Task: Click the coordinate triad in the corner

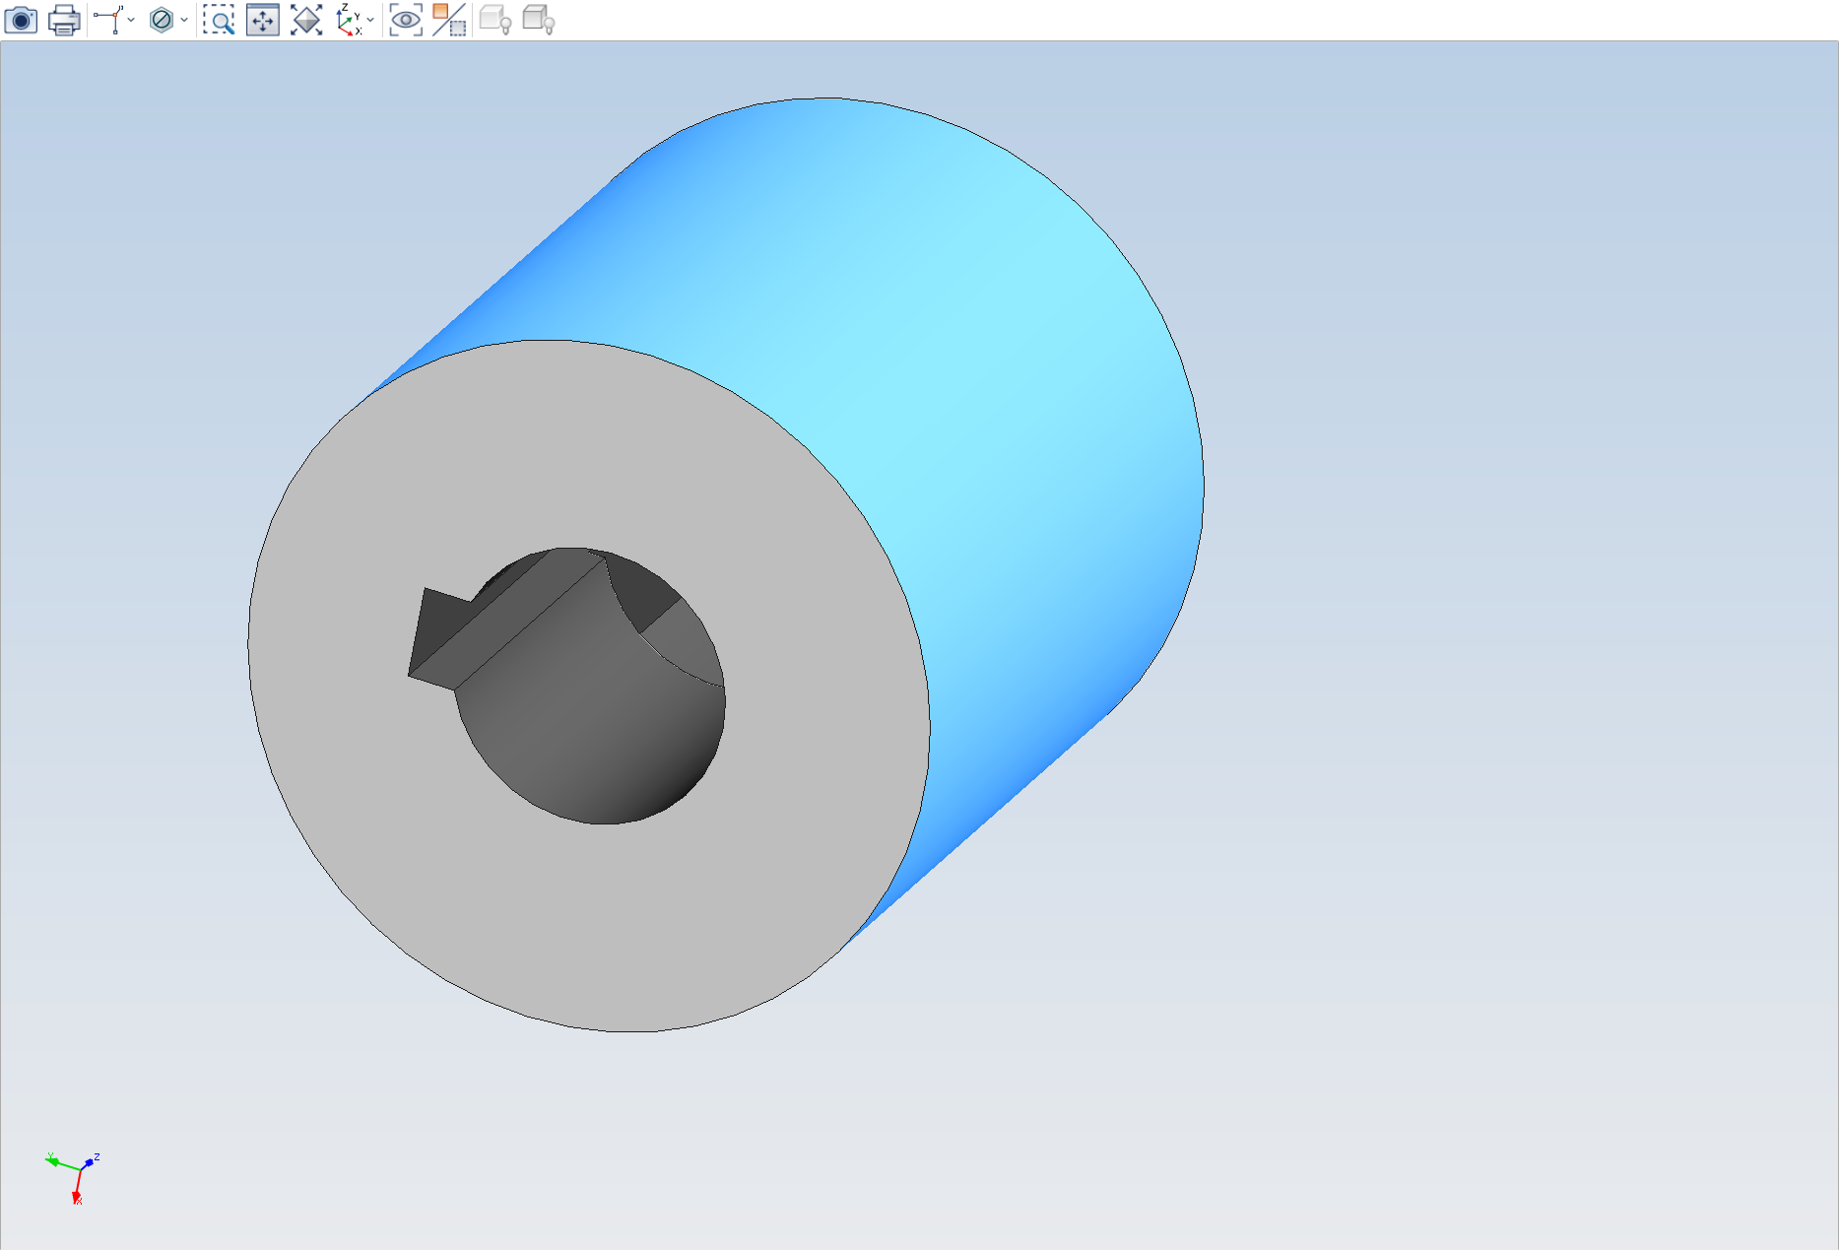Action: point(74,1176)
